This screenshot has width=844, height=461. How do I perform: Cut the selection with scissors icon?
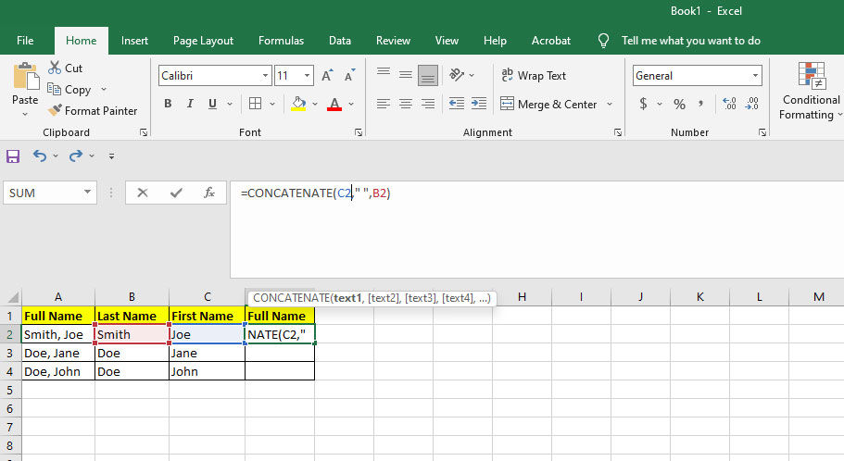click(x=55, y=68)
